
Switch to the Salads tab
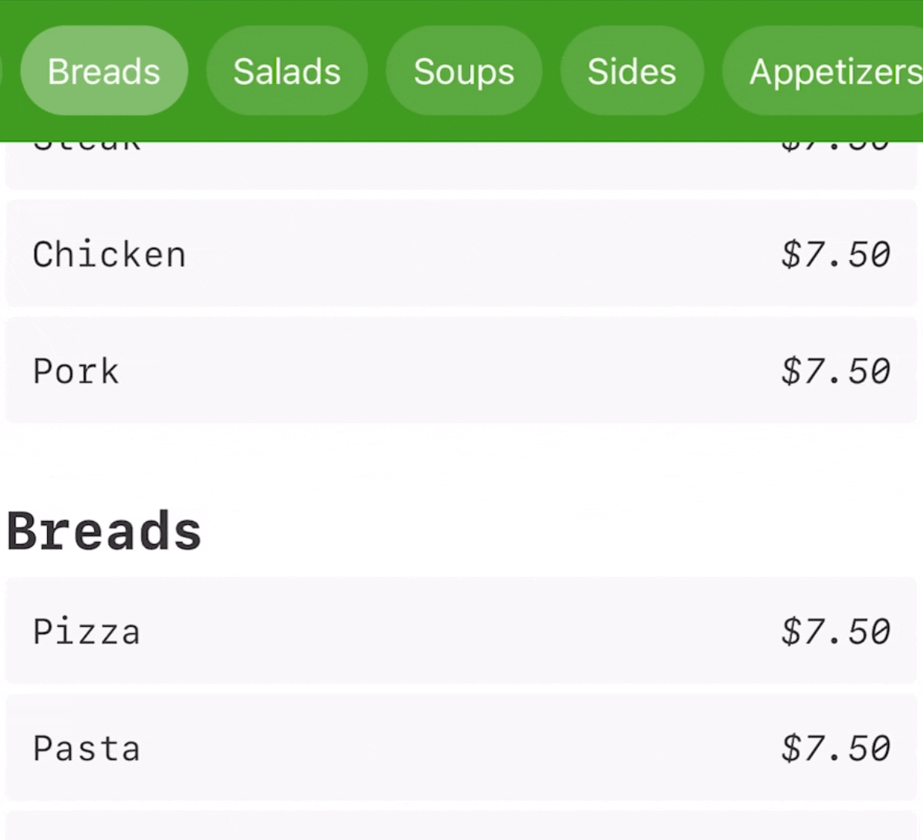[x=286, y=71]
